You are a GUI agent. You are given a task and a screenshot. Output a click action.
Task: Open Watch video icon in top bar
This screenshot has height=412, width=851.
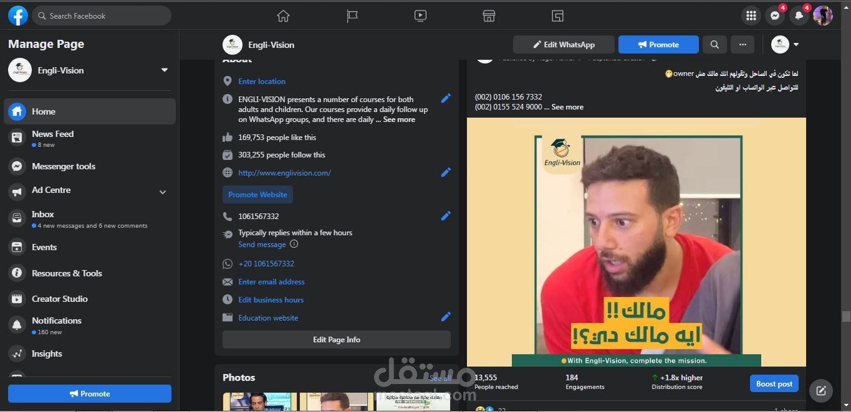[420, 16]
